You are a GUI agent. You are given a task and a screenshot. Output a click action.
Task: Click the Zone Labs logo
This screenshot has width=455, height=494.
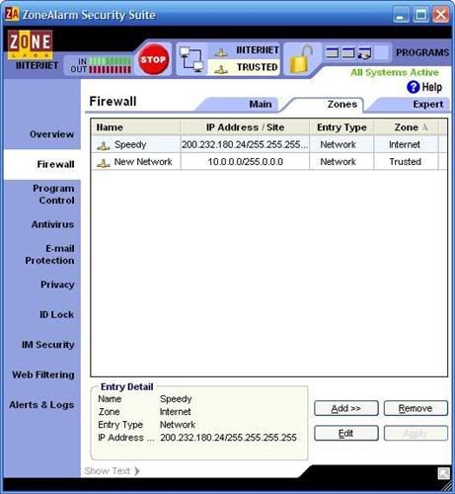coord(31,44)
